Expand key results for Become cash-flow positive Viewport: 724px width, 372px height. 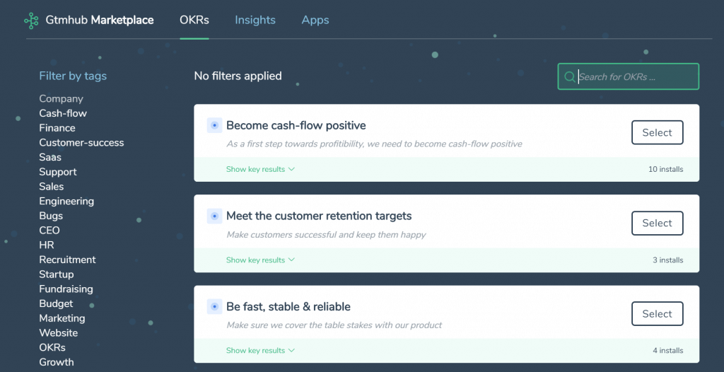pyautogui.click(x=260, y=169)
